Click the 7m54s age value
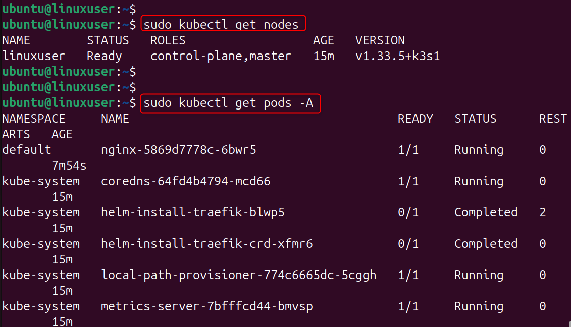Screen dimensions: 571x327 click(x=69, y=166)
